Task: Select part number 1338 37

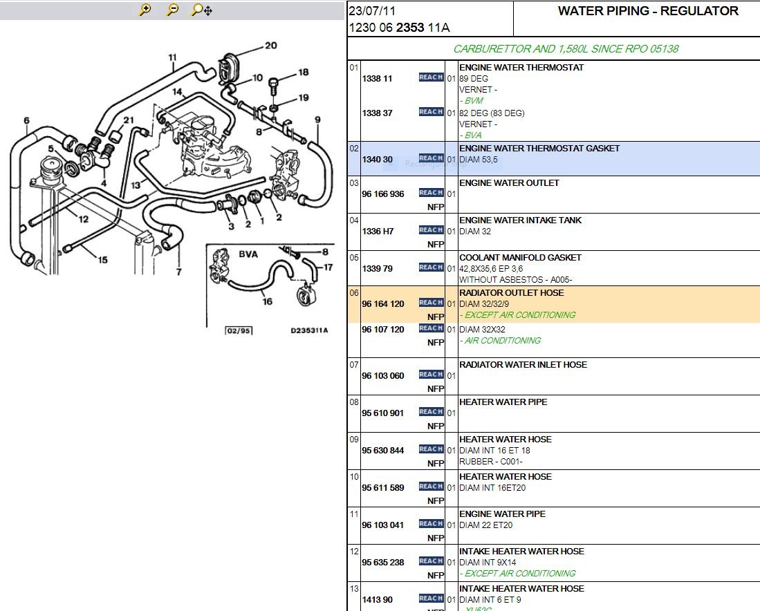Action: click(x=377, y=113)
